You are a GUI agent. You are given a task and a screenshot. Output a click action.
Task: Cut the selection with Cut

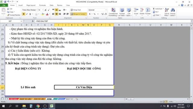click(x=10, y=9)
